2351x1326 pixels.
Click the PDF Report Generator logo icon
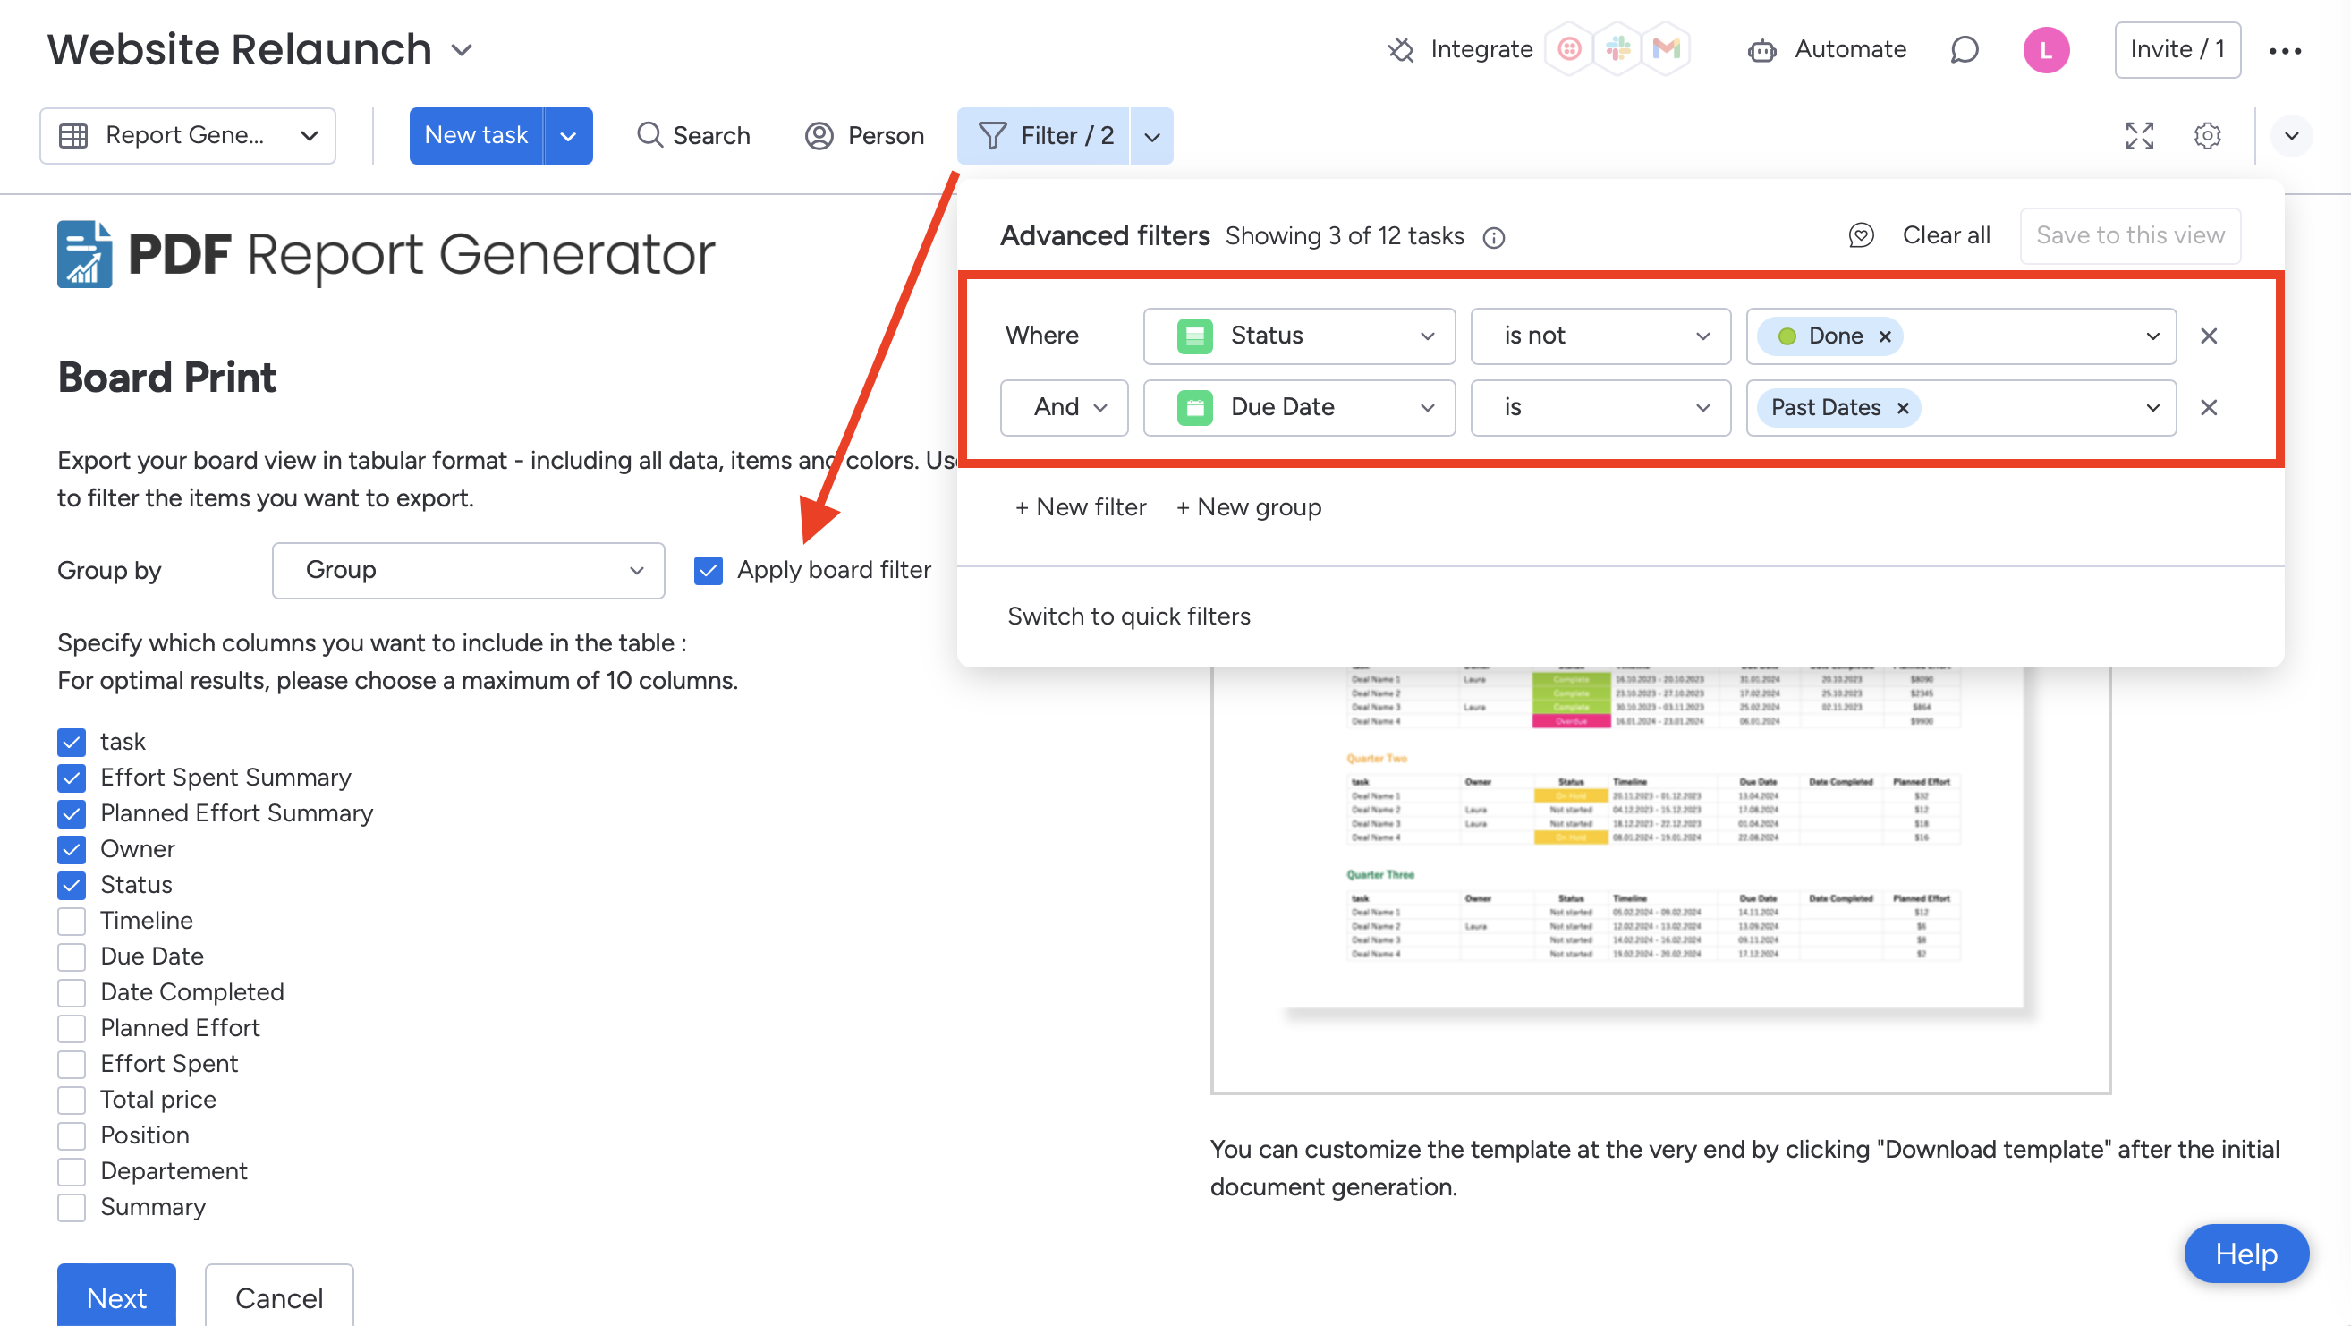tap(84, 254)
